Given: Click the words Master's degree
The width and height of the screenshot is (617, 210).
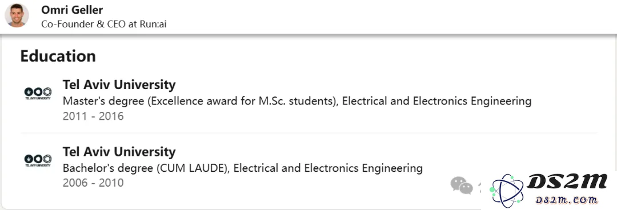Looking at the screenshot, I should click(103, 101).
